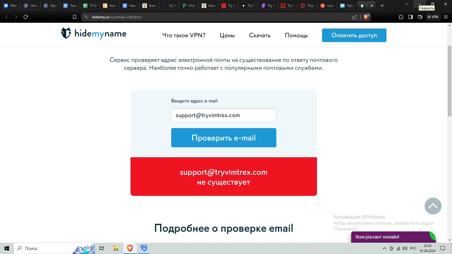Image resolution: width=452 pixels, height=254 pixels.
Task: Open a new tab with the plus icon
Action: tap(382, 6)
